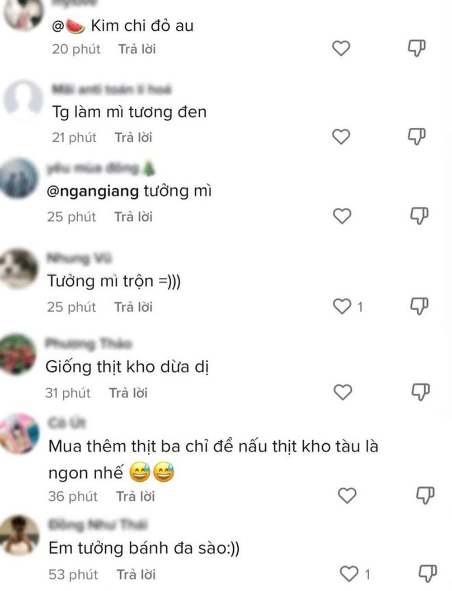The height and width of the screenshot is (591, 452).
Task: Open the @ngangiang mention link
Action: (x=93, y=191)
